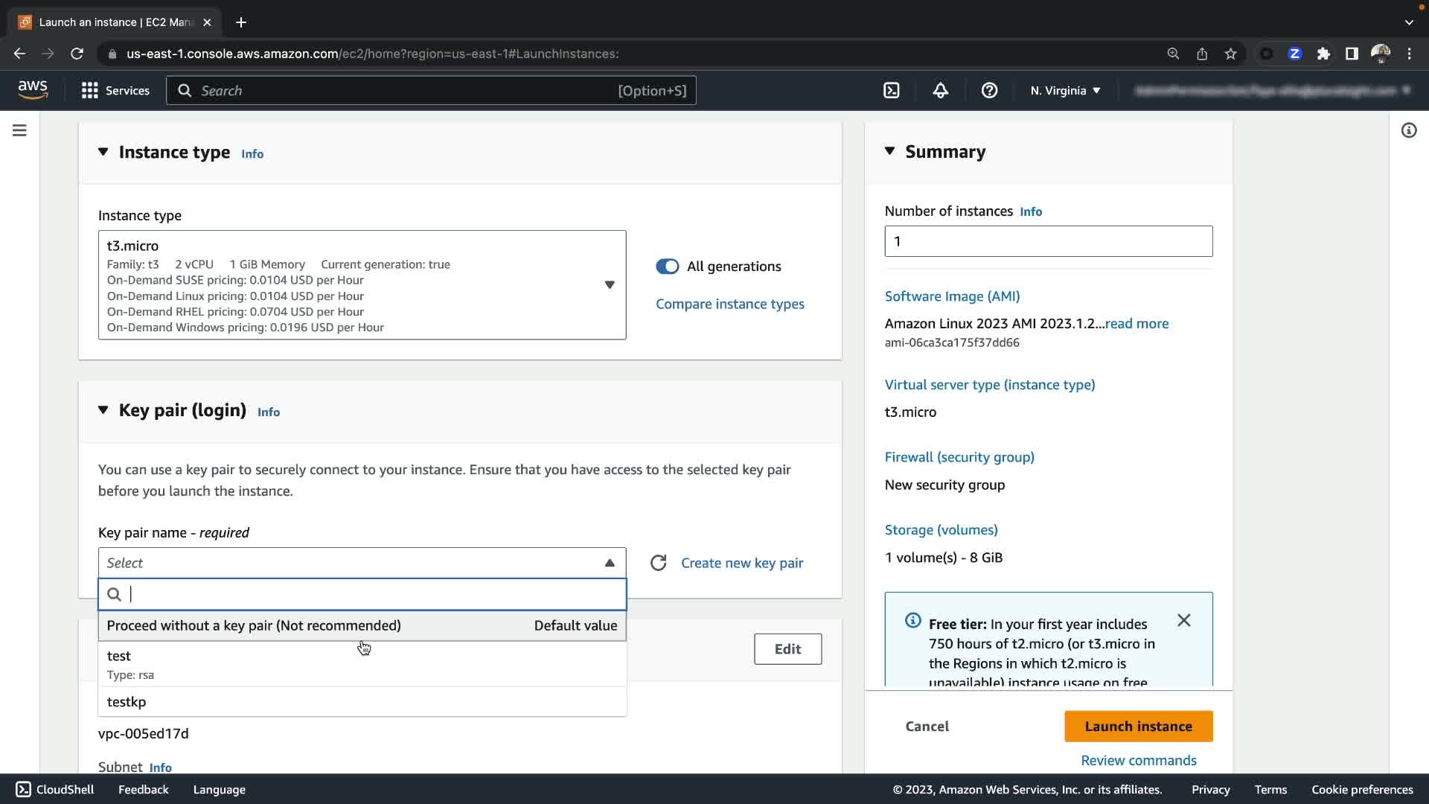1429x804 pixels.
Task: Refresh the key pair list
Action: (658, 563)
